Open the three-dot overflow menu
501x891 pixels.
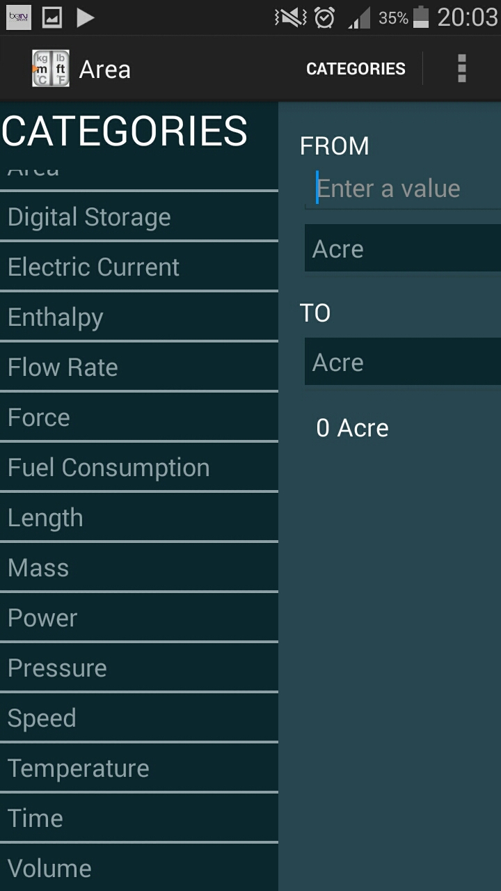click(x=461, y=68)
